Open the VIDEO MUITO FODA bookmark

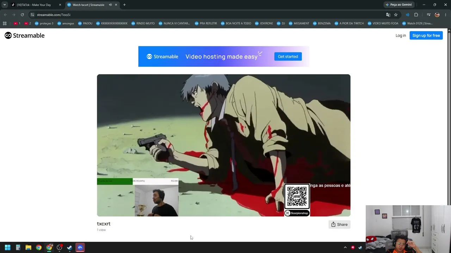383,24
